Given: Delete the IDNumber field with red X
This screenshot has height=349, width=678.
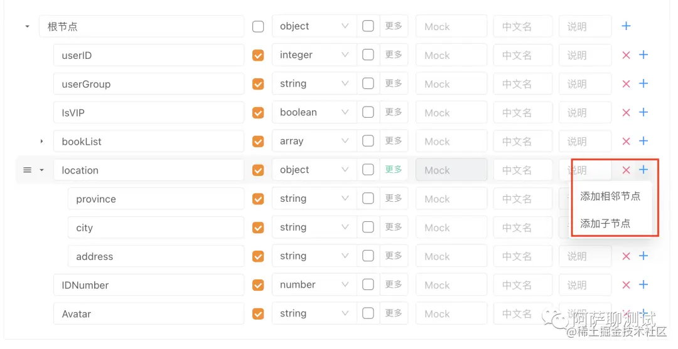Looking at the screenshot, I should 626,284.
